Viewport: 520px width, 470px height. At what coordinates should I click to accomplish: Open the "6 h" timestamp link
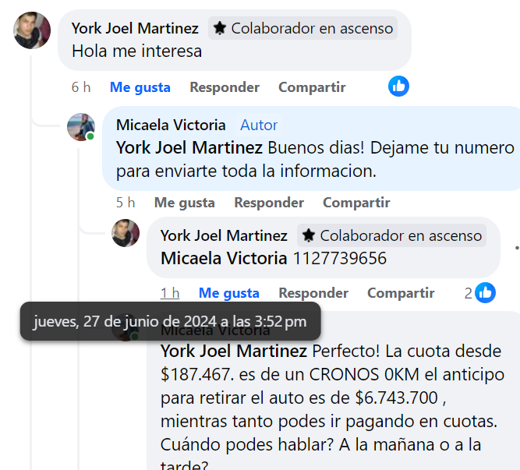pyautogui.click(x=81, y=87)
